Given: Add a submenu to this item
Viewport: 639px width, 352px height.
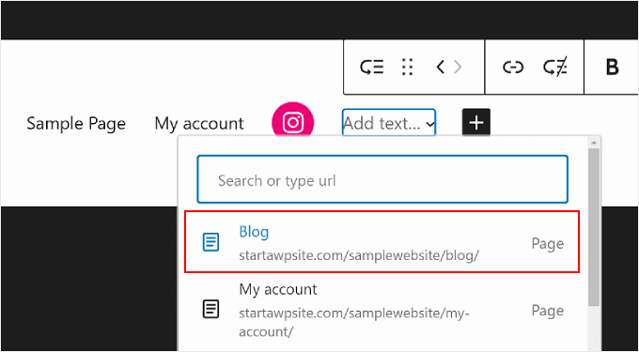Looking at the screenshot, I should [x=556, y=68].
